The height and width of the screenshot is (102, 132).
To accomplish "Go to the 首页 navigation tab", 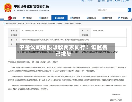I will tap(12, 18).
